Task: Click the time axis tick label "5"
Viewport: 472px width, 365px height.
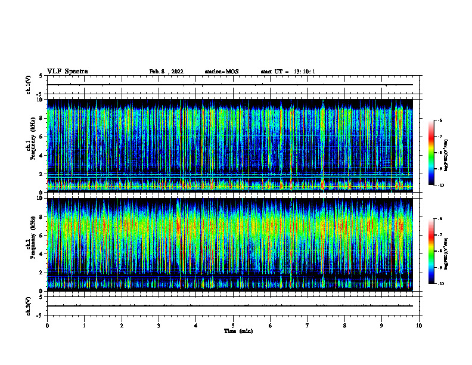Action: (x=233, y=326)
